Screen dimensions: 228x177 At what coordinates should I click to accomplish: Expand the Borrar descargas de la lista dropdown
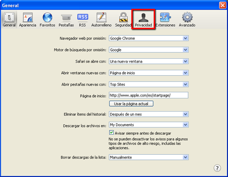pos(148,157)
